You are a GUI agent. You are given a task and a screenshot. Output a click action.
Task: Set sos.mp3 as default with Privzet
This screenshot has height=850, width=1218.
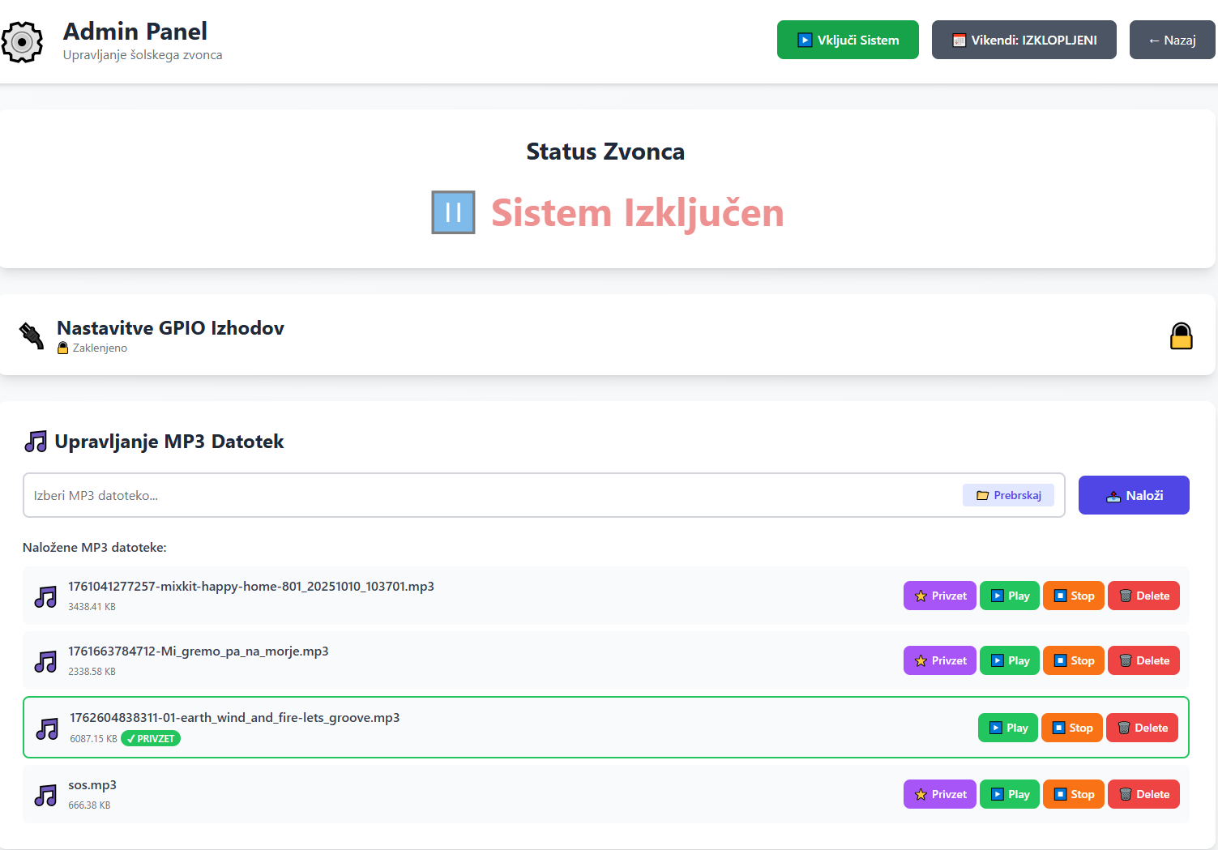click(939, 794)
